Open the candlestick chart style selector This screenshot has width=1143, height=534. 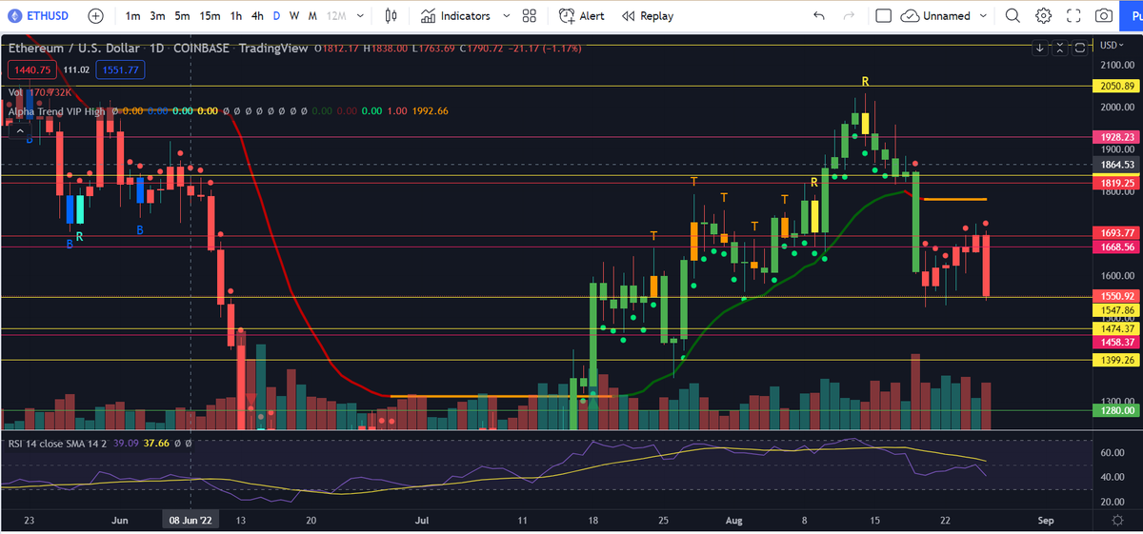[391, 16]
